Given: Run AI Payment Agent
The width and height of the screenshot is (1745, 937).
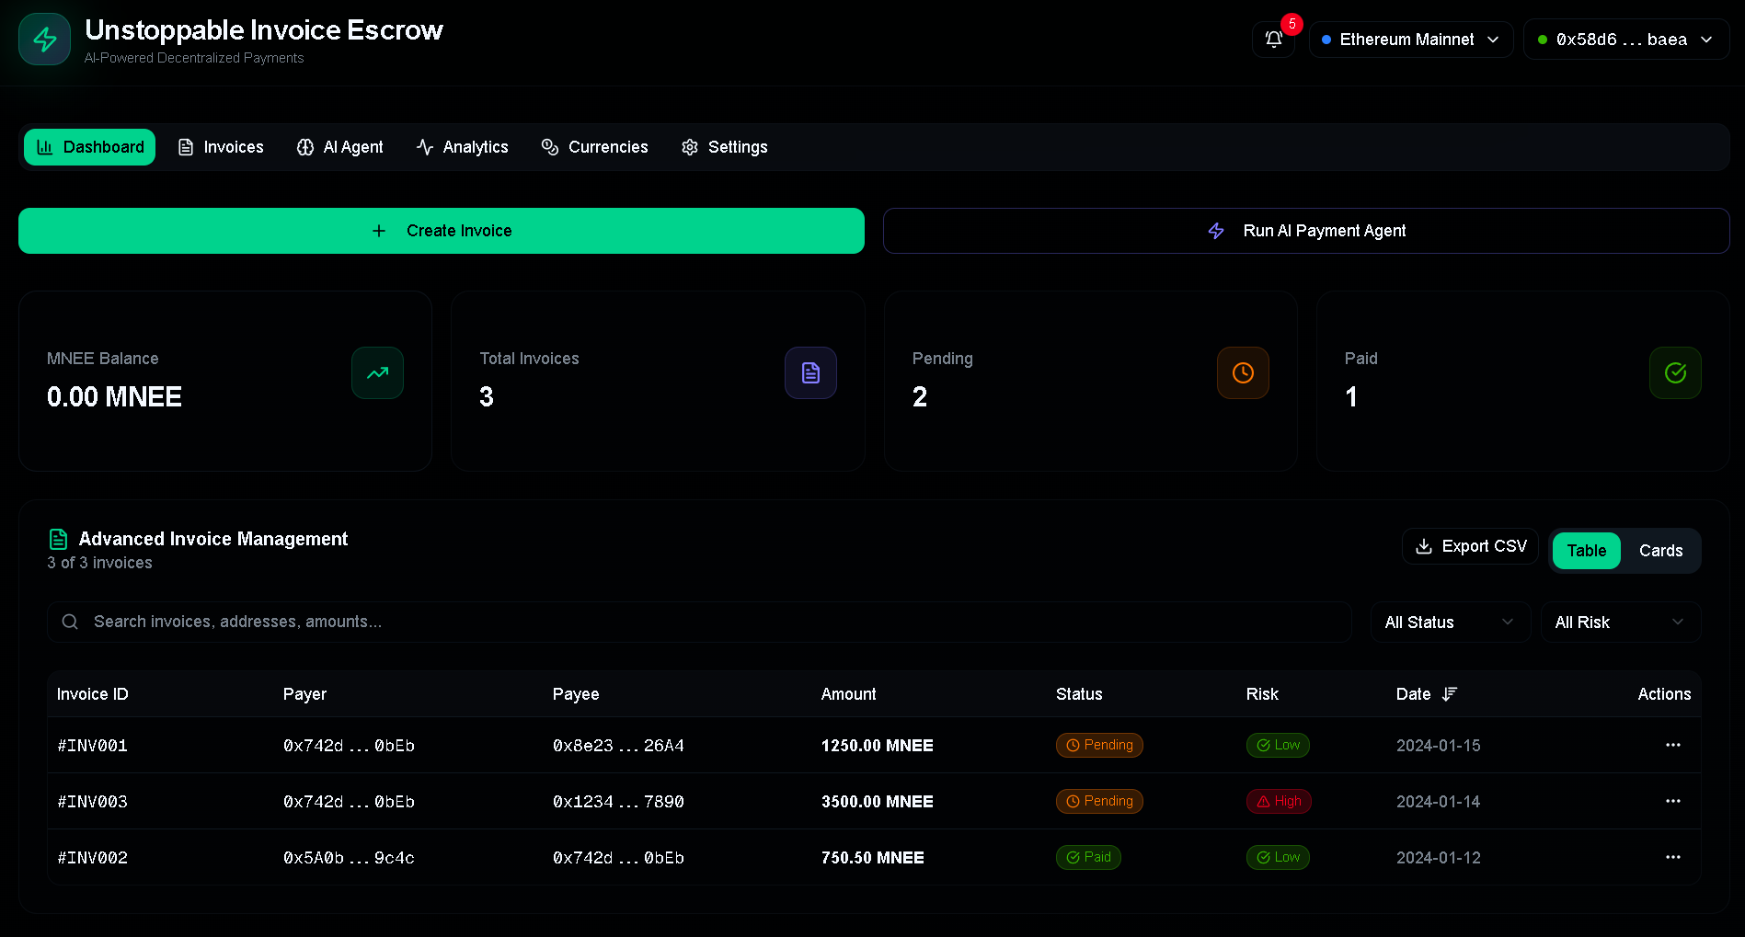Looking at the screenshot, I should pos(1306,231).
